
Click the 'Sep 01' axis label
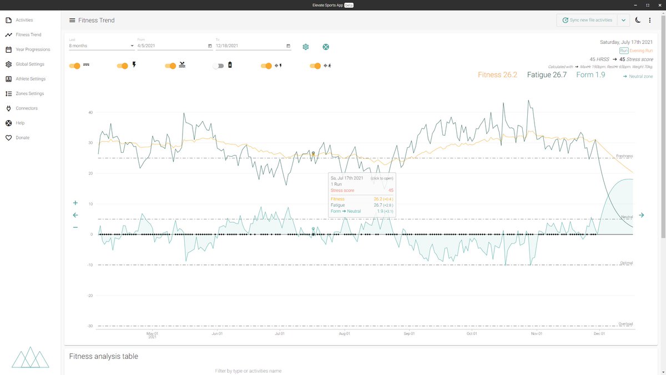409,334
